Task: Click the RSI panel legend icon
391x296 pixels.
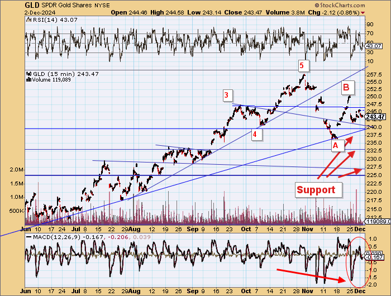Action: point(29,20)
